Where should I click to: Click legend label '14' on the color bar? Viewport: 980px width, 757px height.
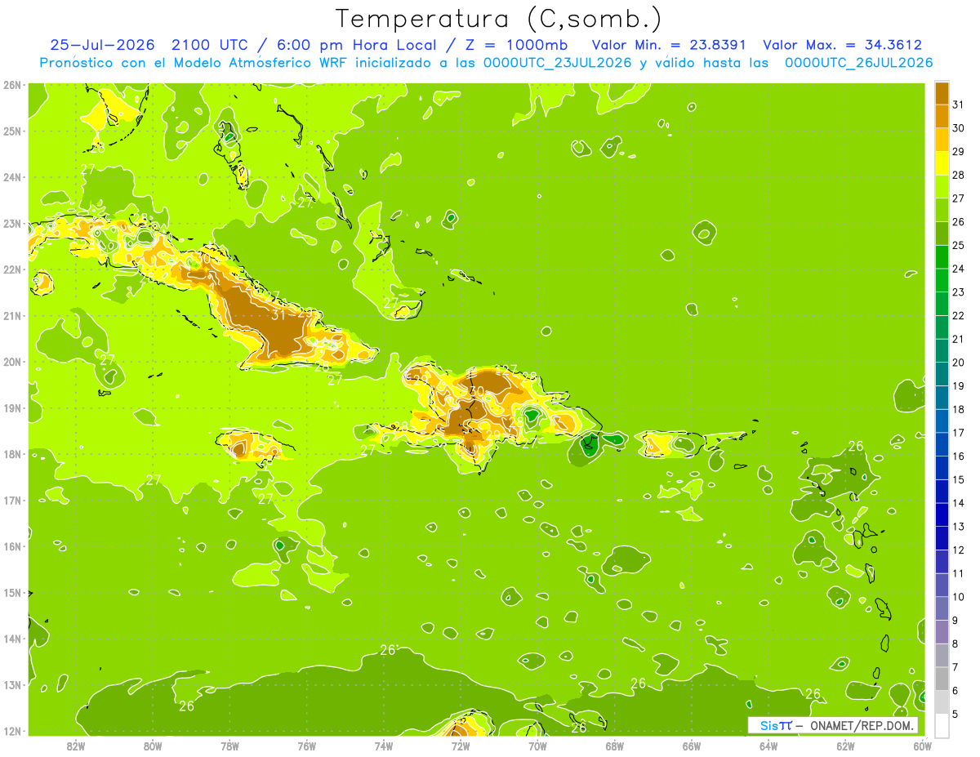coord(959,503)
